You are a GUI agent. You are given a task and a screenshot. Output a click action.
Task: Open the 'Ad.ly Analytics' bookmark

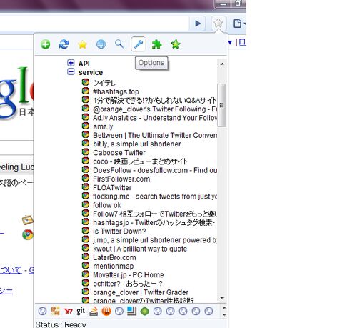(x=155, y=118)
